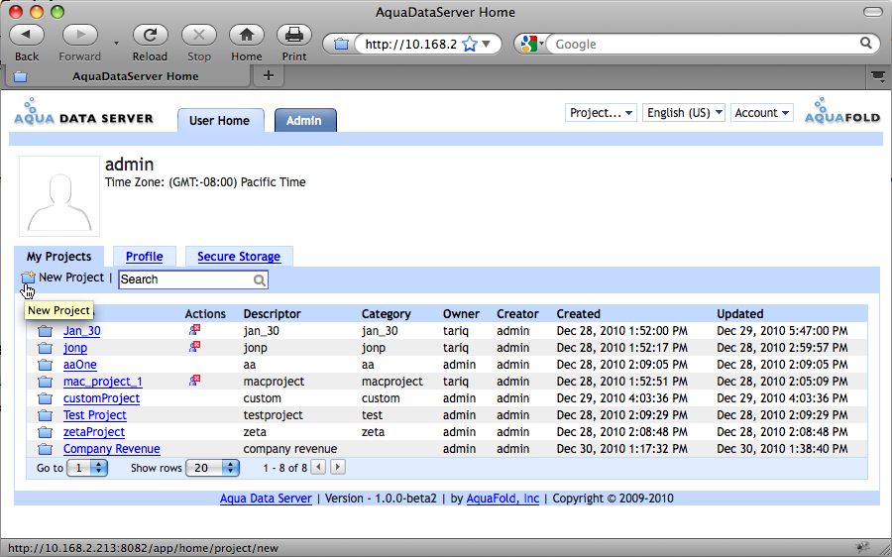Click the New Project folder icon
Image resolution: width=892 pixels, height=557 pixels.
[x=29, y=278]
